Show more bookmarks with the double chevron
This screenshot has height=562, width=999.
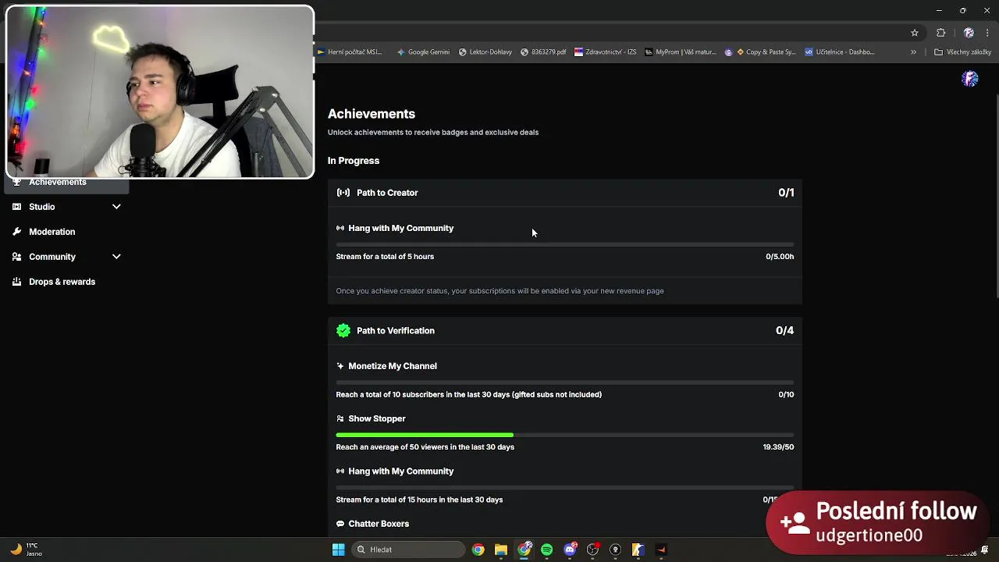tap(913, 52)
